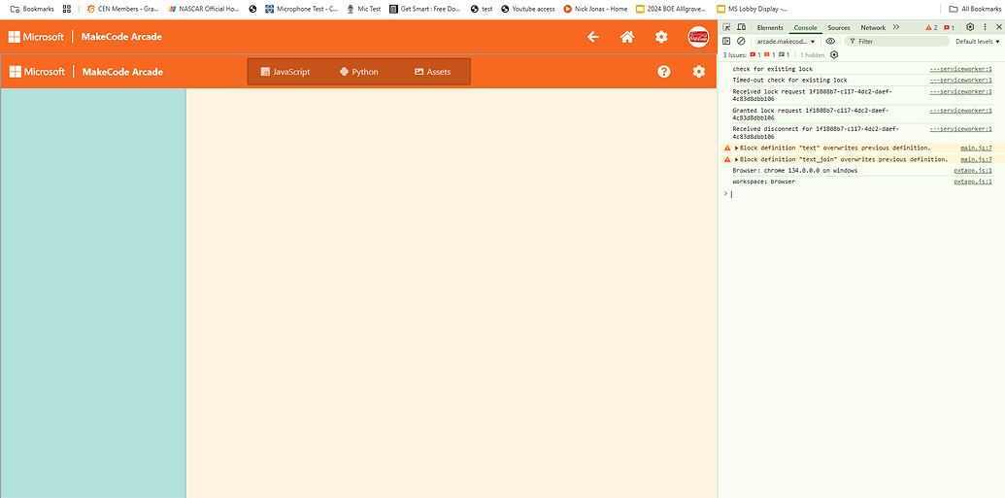Click the warnings count badge showing 2
1005x498 pixels.
click(931, 27)
